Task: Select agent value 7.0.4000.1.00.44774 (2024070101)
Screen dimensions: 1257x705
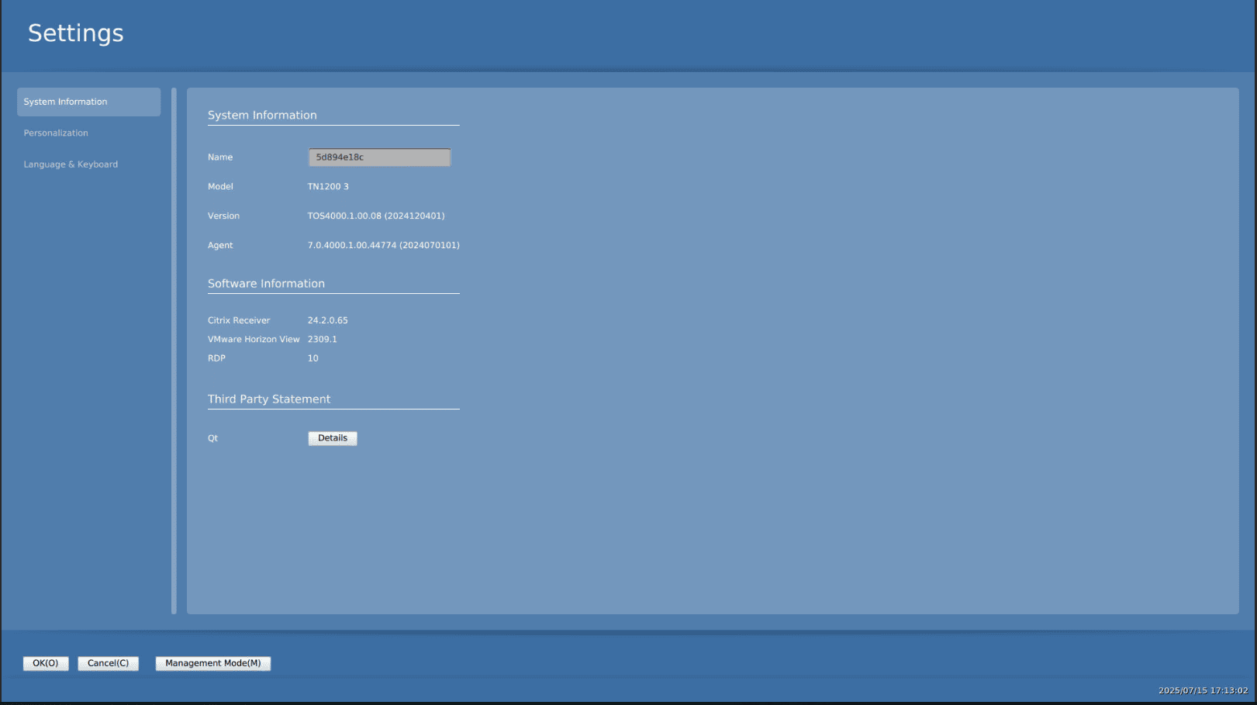Action: pos(384,246)
